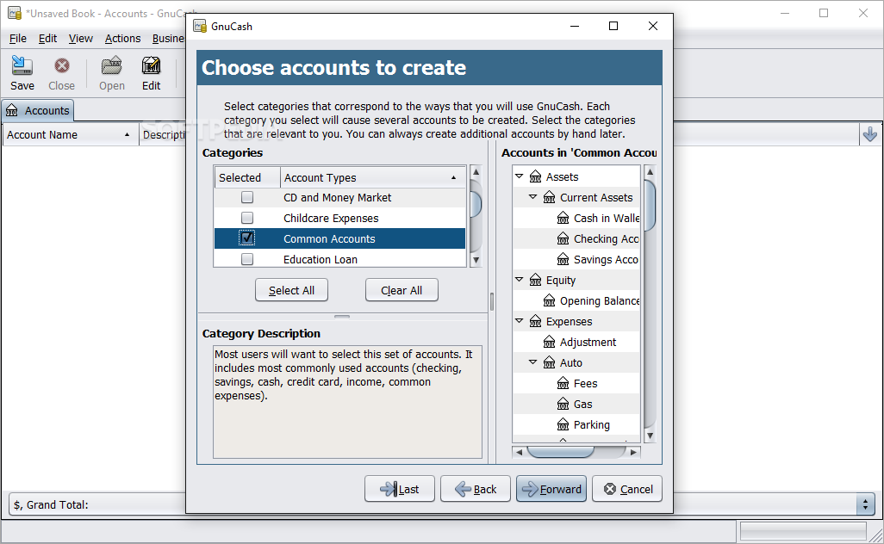The image size is (884, 544).
Task: Open the View menu
Action: 81,38
